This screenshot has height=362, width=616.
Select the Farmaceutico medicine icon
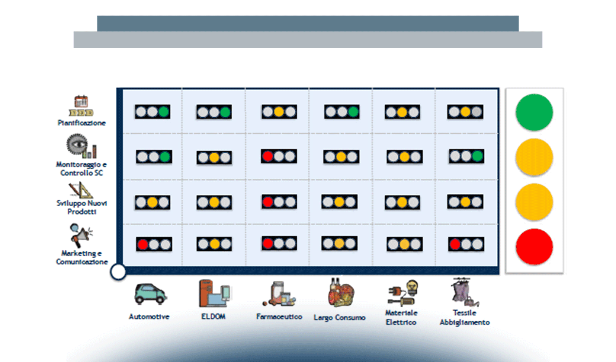279,294
